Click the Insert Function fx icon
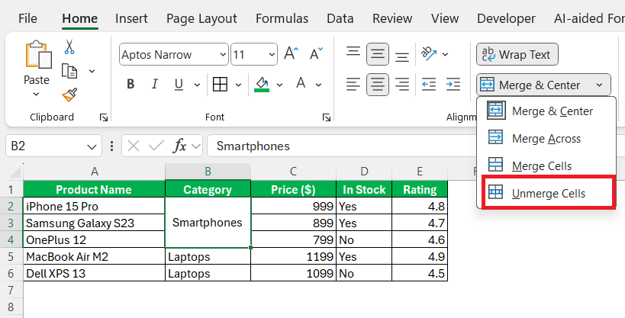 180,146
